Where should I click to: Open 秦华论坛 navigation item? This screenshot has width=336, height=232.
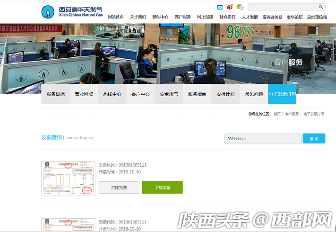[294, 17]
